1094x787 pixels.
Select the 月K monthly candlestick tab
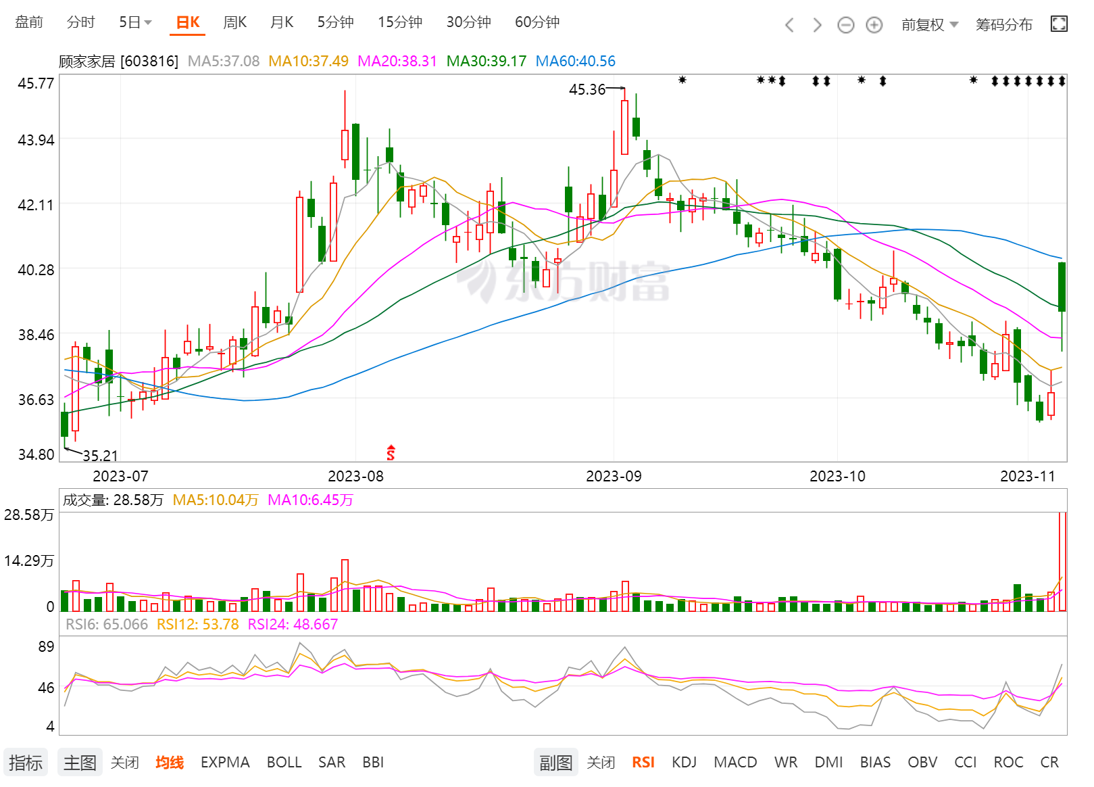click(x=282, y=22)
